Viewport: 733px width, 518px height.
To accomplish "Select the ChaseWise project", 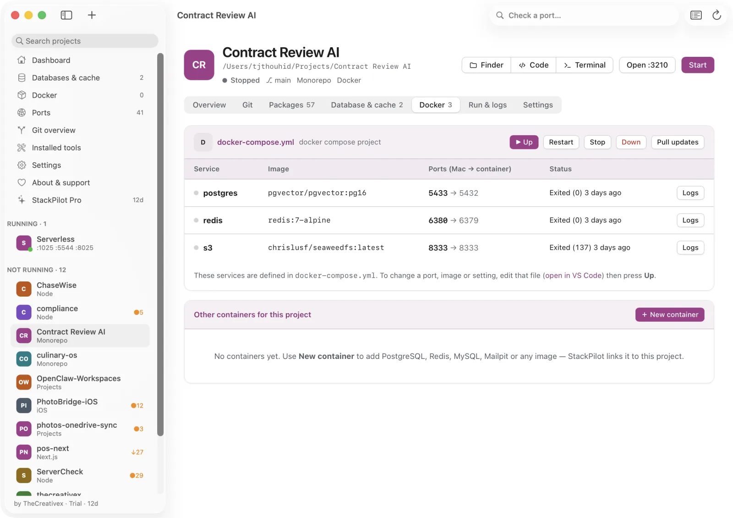I will pos(80,289).
